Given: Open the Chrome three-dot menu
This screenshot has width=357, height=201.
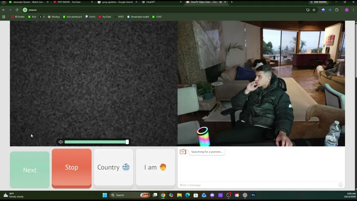Looking at the screenshot, I should coord(353,10).
